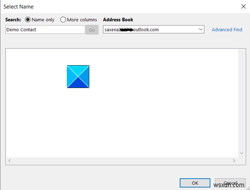The image size is (250, 190).
Task: Confirm with the OK button
Action: pyautogui.click(x=195, y=183)
